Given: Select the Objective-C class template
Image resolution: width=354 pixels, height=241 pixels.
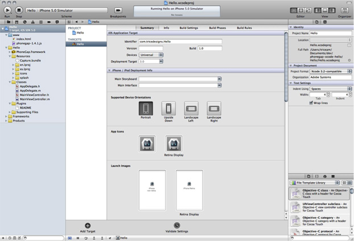Looking at the screenshot, I should pos(319,194).
